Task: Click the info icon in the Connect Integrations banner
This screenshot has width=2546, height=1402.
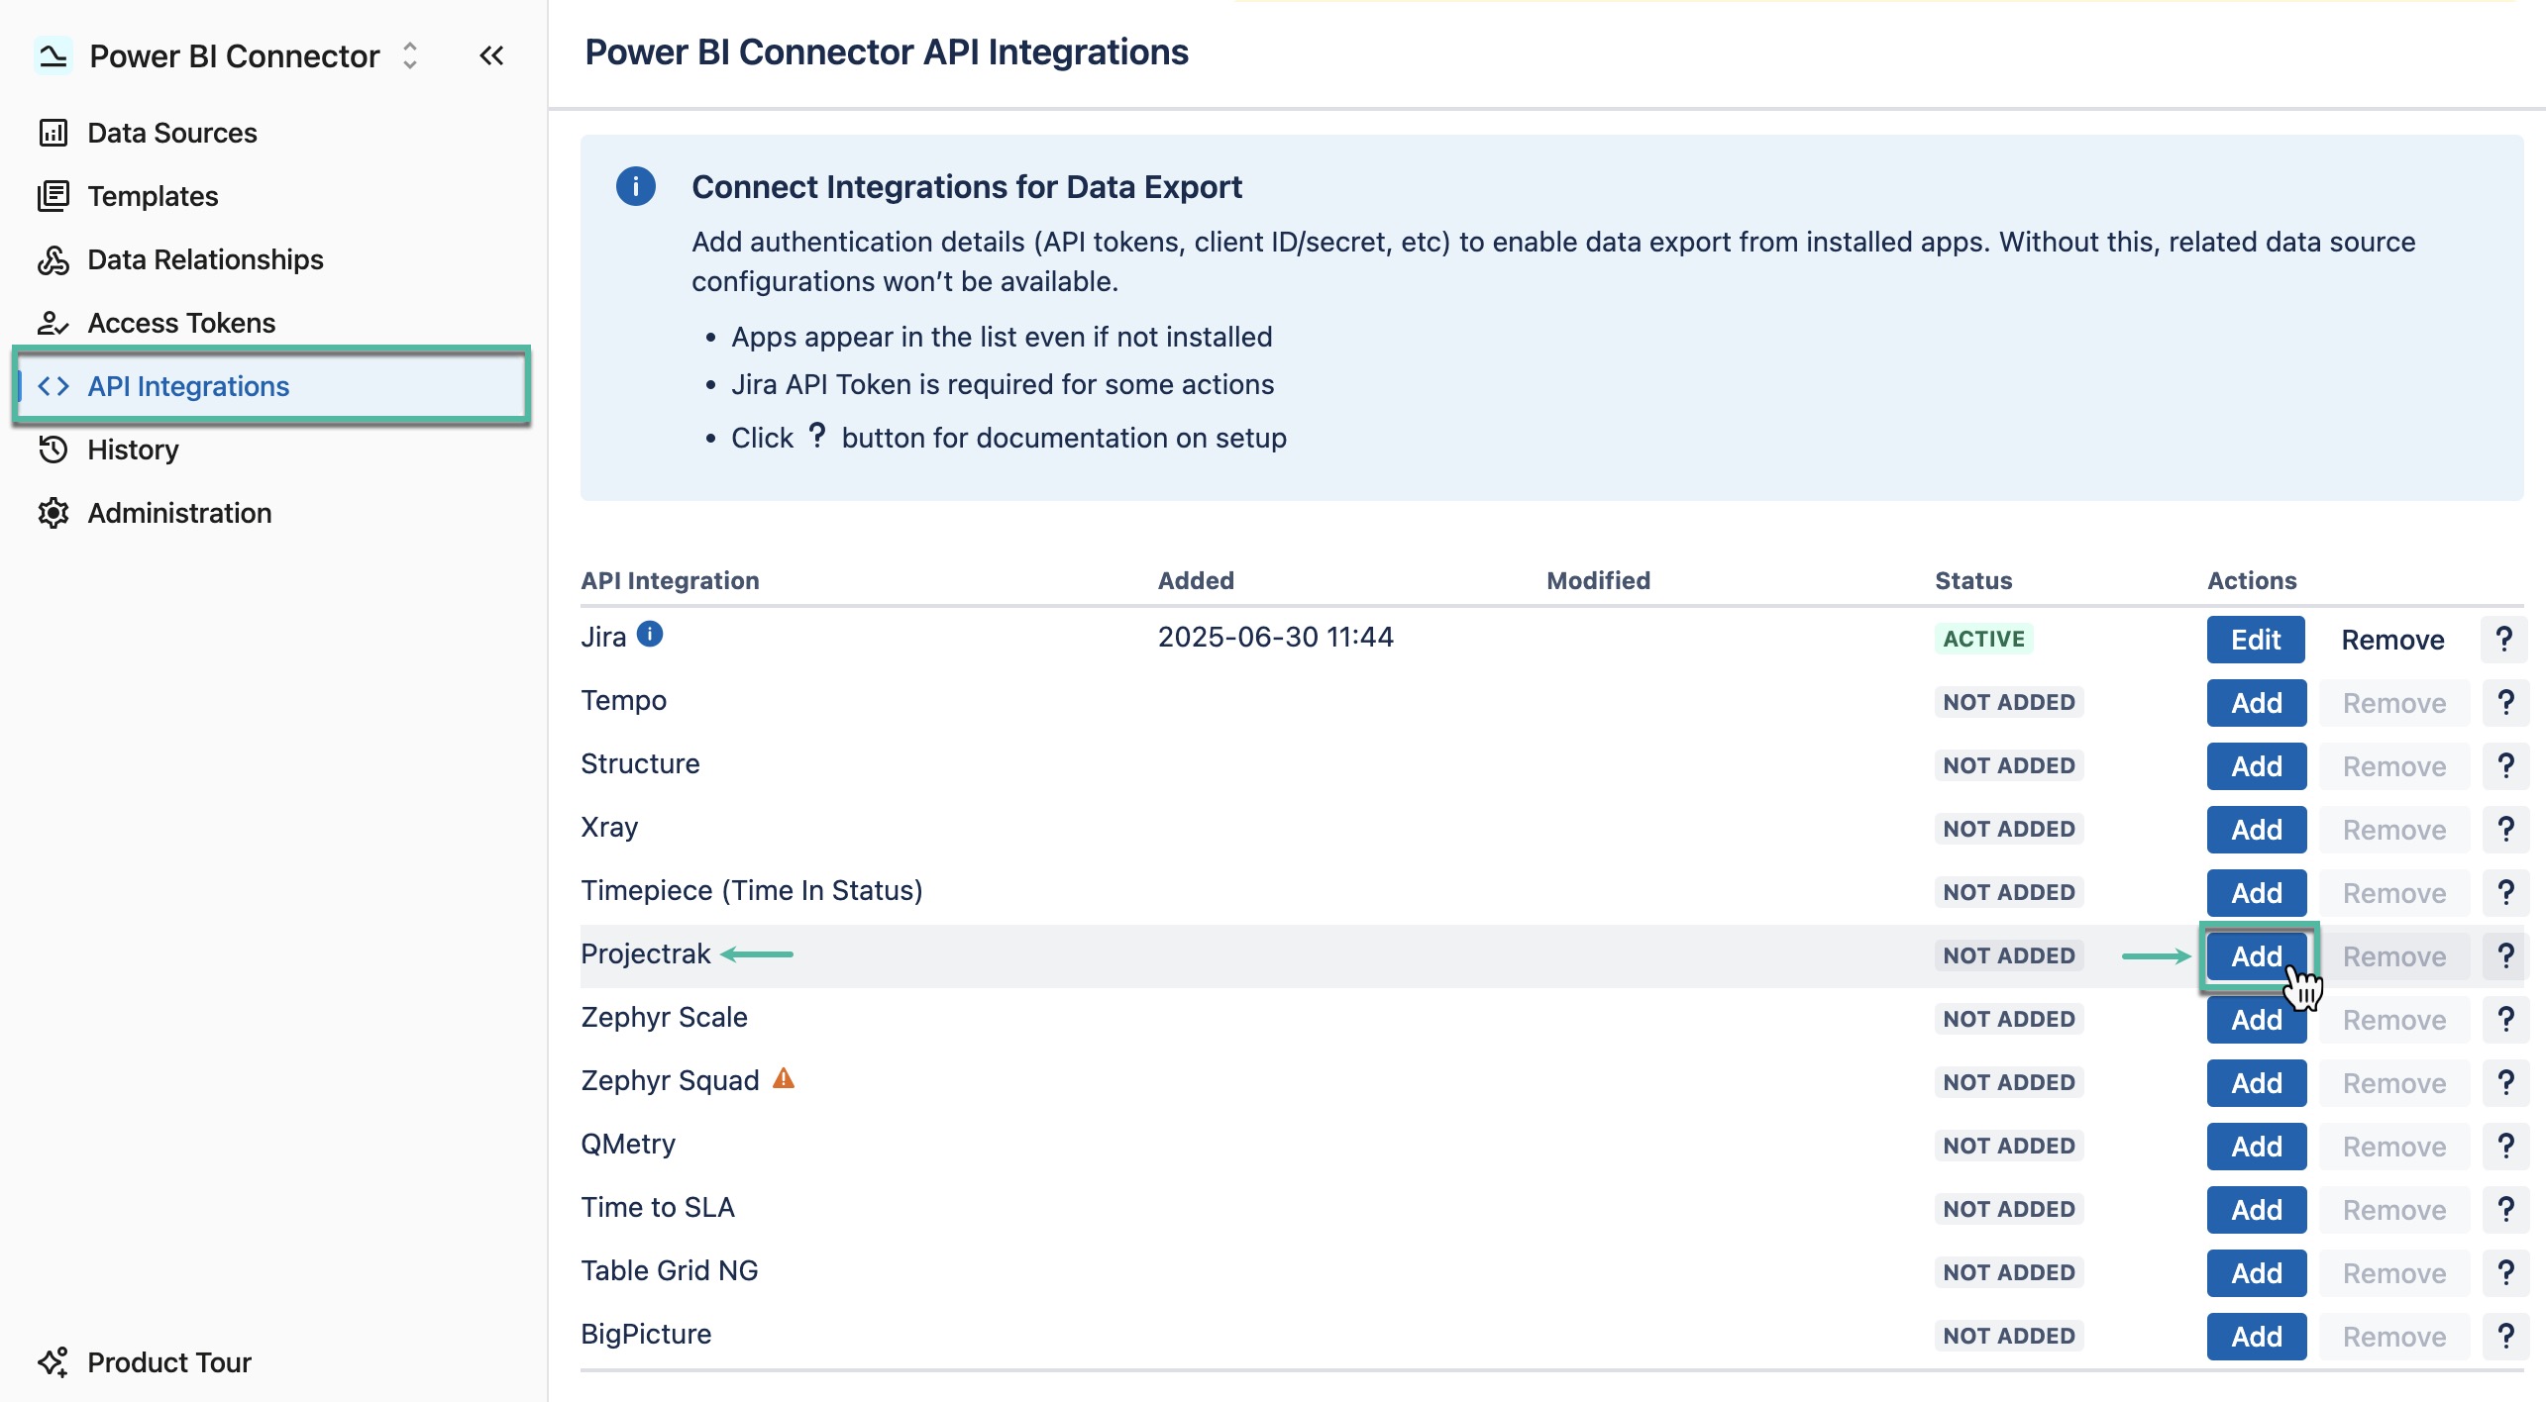Action: [x=635, y=185]
